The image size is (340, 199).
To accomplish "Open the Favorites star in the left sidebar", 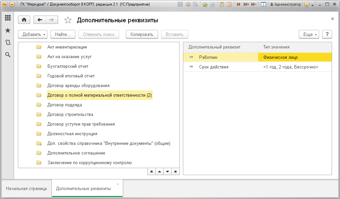I will tap(8, 30).
